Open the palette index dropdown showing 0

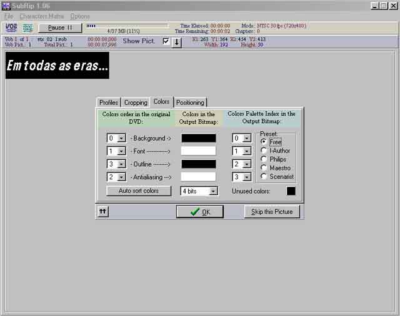[x=247, y=138]
